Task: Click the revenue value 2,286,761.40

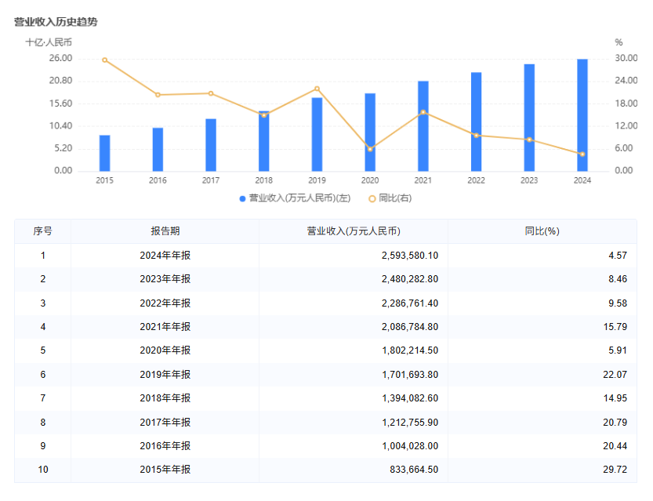Action: 410,303
